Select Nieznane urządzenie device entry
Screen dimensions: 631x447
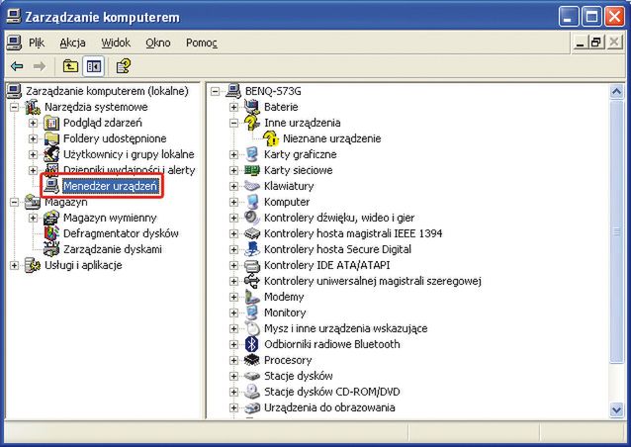pyautogui.click(x=331, y=138)
